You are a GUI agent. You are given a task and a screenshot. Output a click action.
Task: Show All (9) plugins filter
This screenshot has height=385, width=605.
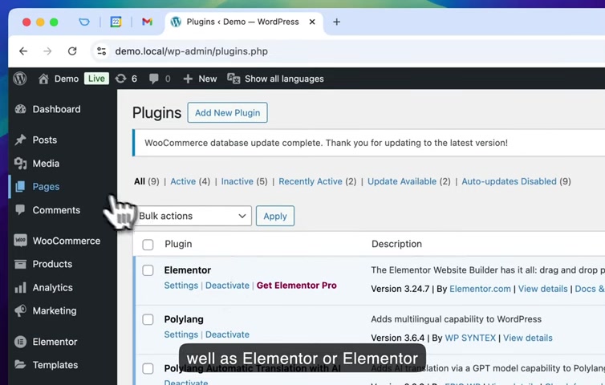click(x=147, y=181)
